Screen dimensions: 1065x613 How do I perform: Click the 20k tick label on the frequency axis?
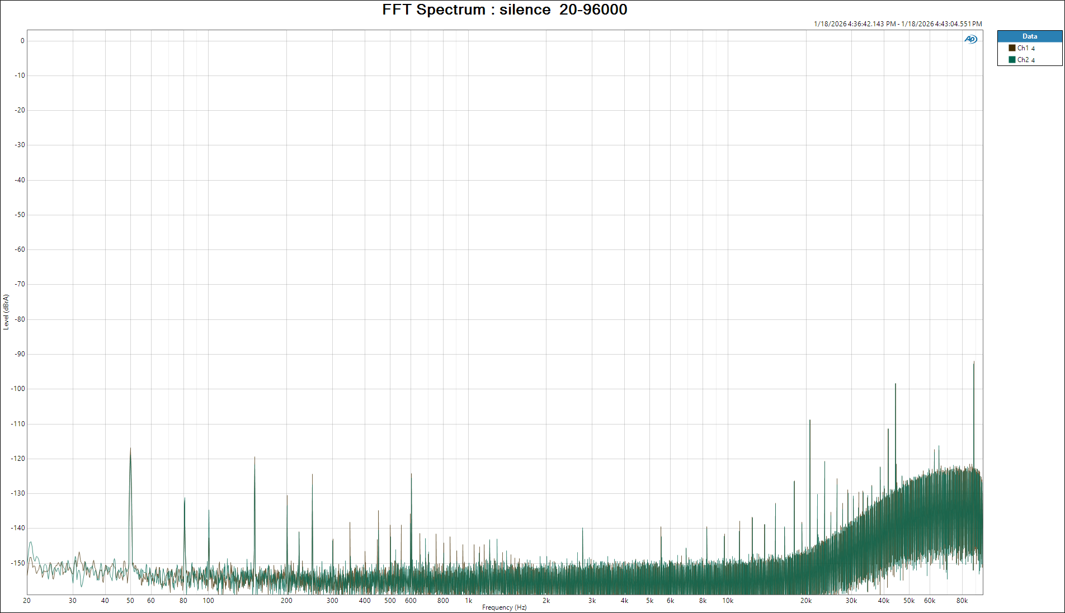point(805,601)
